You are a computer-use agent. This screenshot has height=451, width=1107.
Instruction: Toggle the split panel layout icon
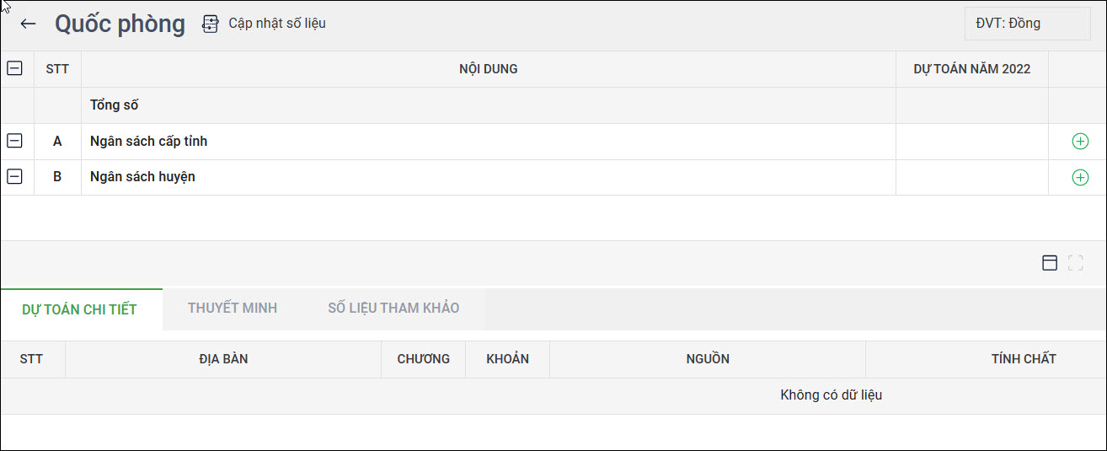coord(1050,263)
